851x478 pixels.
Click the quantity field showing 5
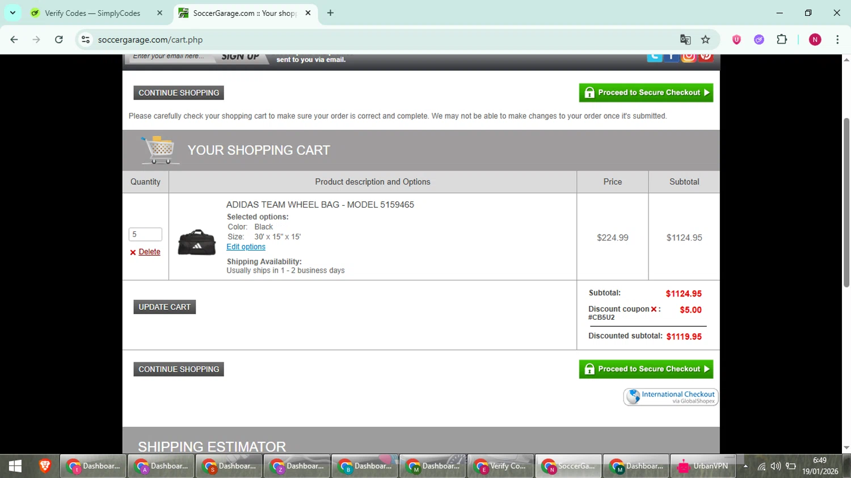coord(145,234)
